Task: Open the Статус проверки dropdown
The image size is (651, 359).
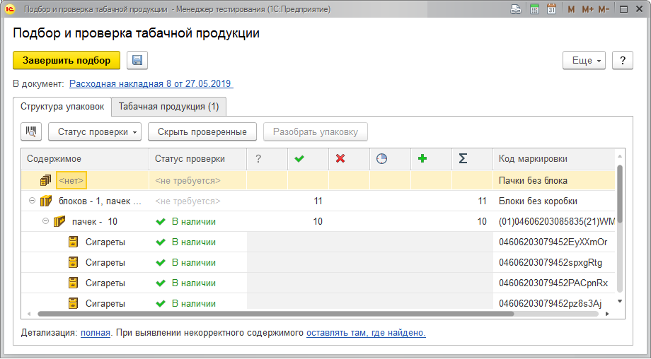Action: pyautogui.click(x=95, y=132)
